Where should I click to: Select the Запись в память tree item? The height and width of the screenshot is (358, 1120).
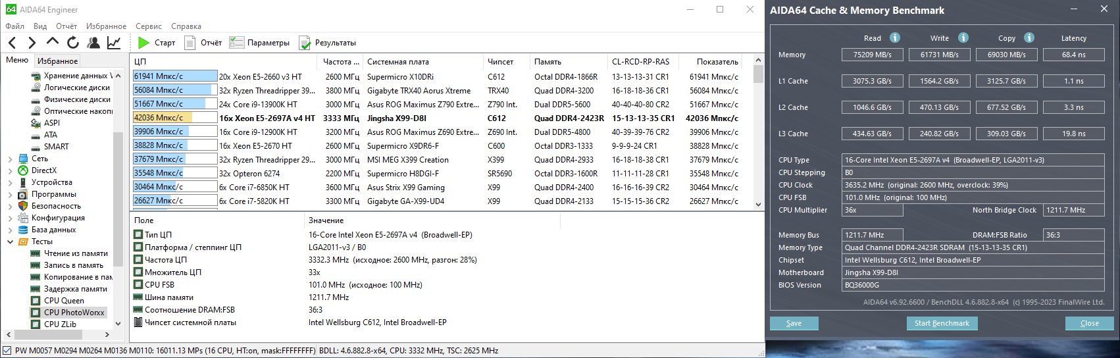[x=74, y=265]
